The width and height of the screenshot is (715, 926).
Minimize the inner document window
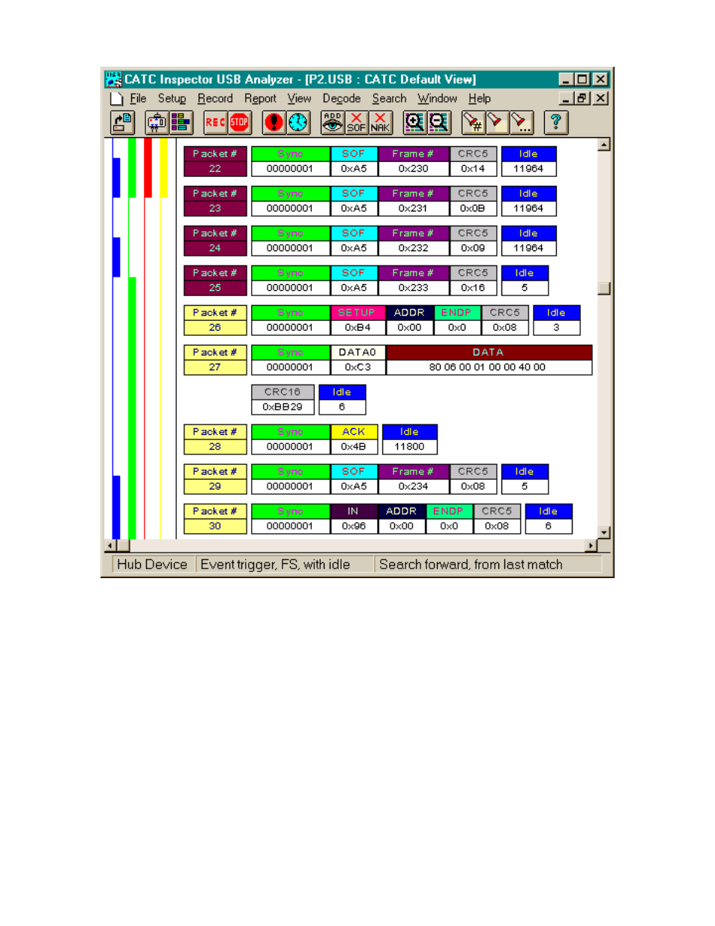coord(567,98)
